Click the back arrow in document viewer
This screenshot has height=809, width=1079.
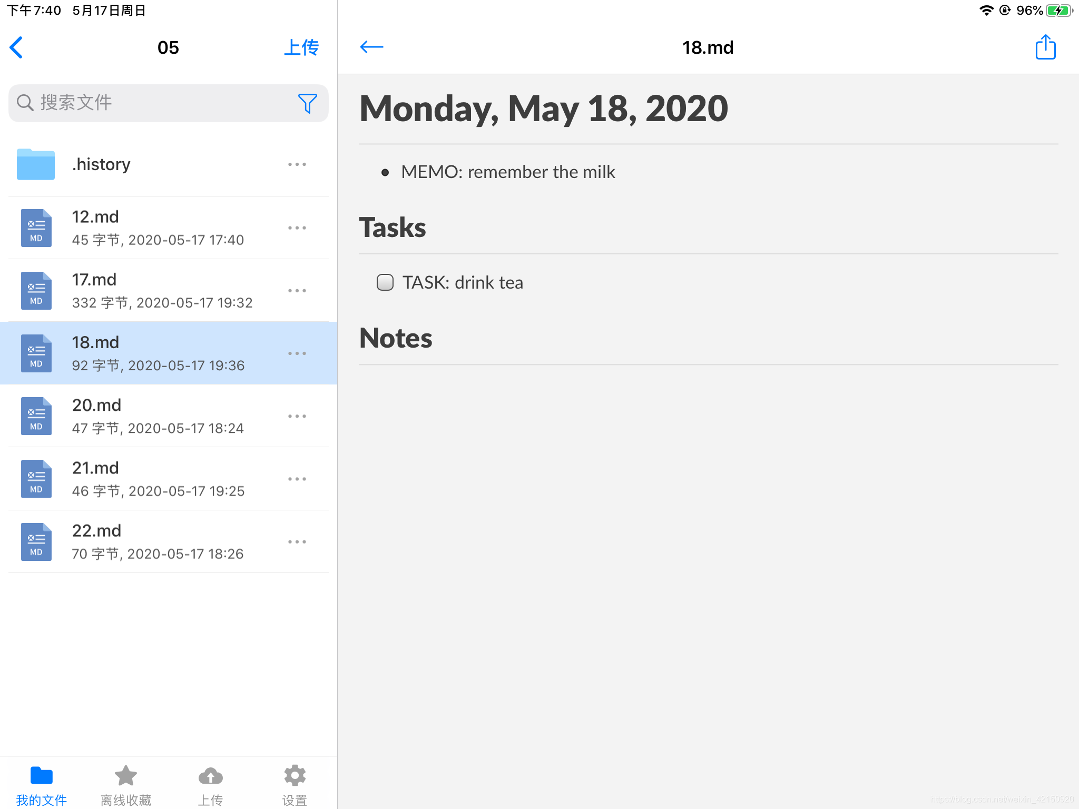click(371, 47)
